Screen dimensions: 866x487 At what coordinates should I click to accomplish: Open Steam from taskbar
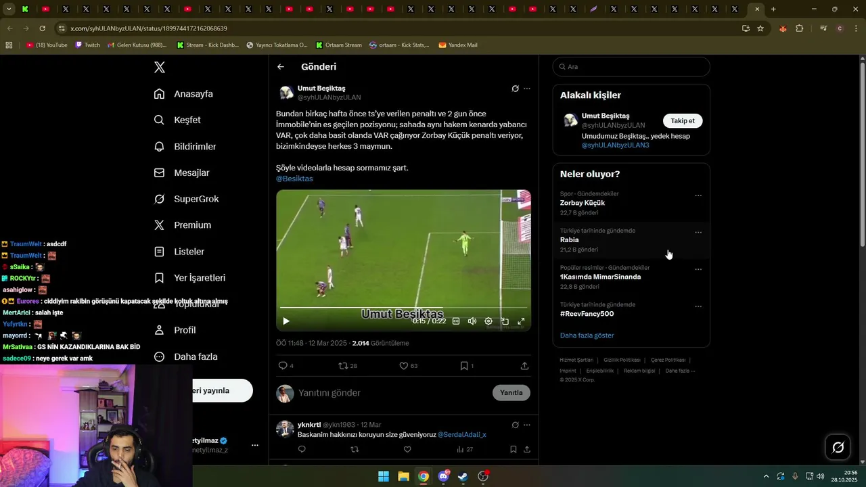(x=463, y=476)
